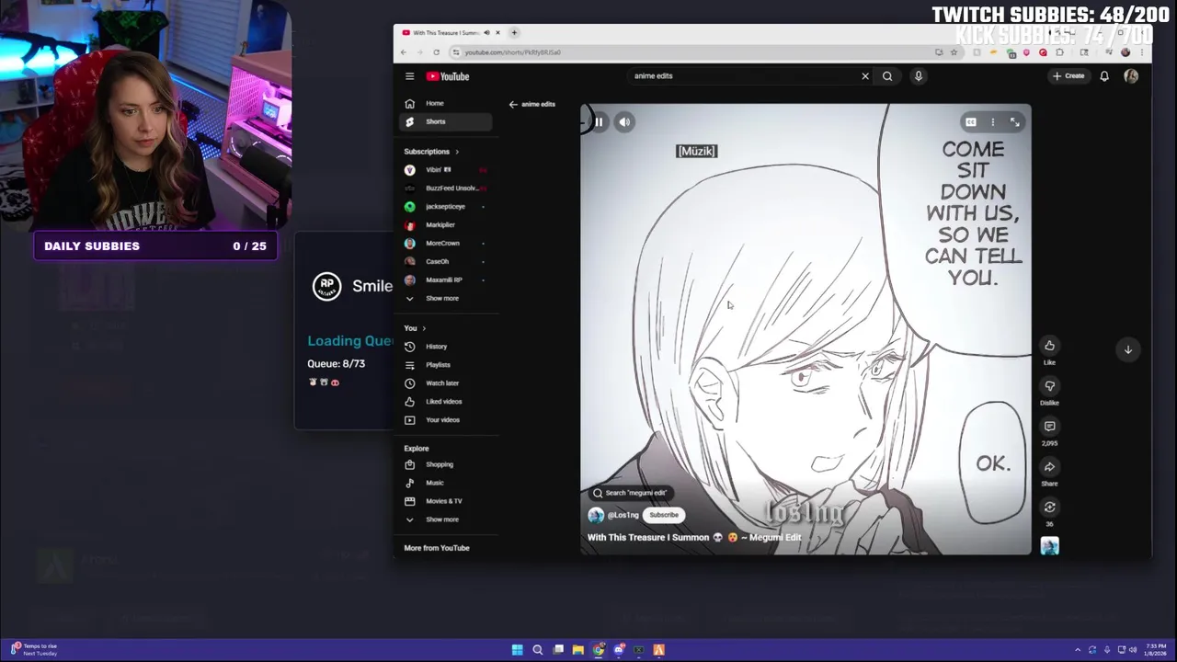Open Movies & TV under Explore

447,501
